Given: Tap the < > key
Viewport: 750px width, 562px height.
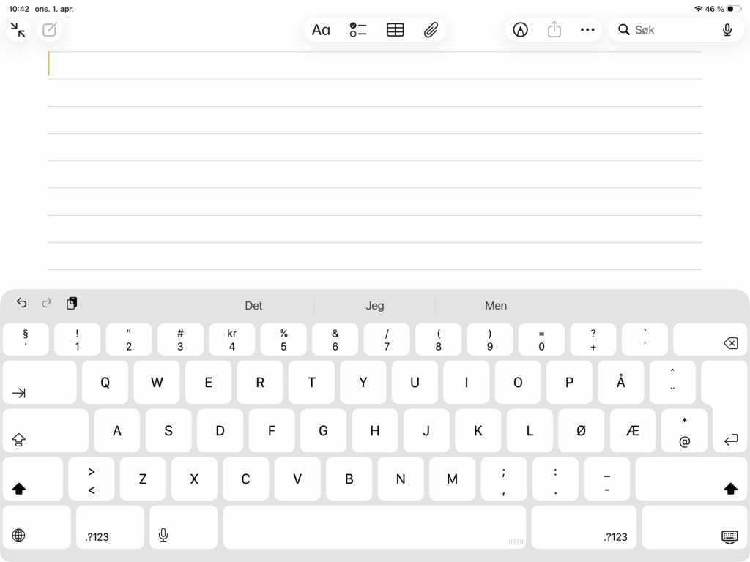Looking at the screenshot, I should (x=92, y=479).
